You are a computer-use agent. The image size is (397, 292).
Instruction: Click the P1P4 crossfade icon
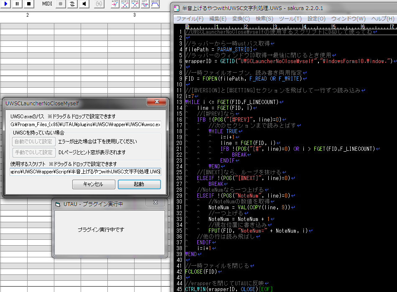click(x=135, y=4)
